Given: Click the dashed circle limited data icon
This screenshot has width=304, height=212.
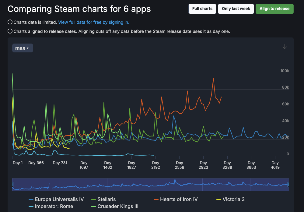Looking at the screenshot, I should [x=10, y=22].
